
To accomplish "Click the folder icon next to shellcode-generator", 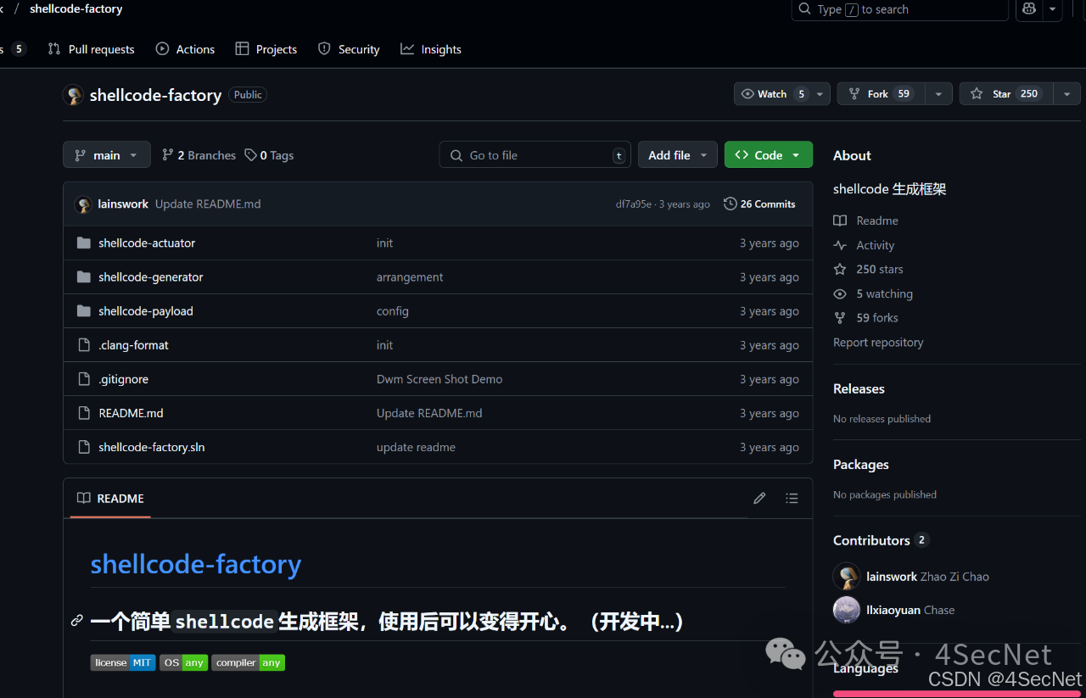I will [x=83, y=277].
